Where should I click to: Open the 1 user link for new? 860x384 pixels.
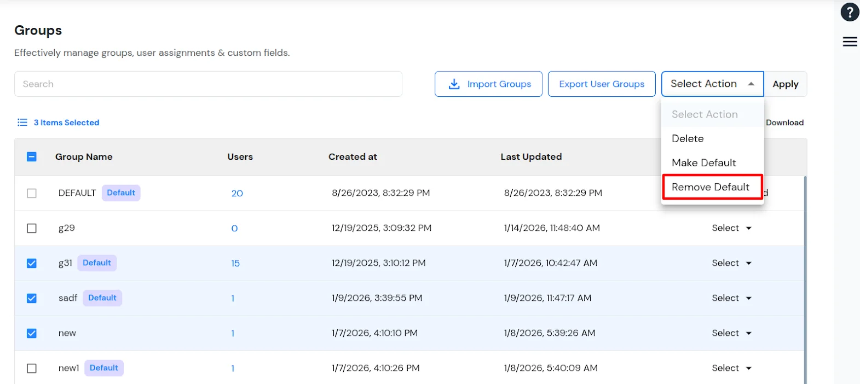(233, 333)
